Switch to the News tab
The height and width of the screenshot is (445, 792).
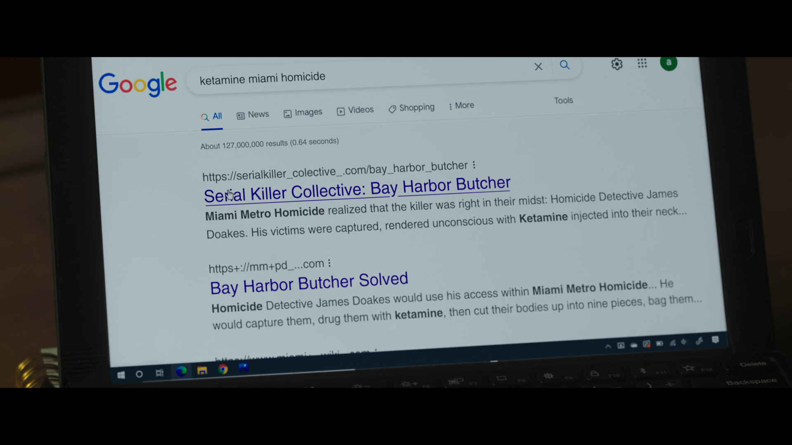click(x=253, y=115)
